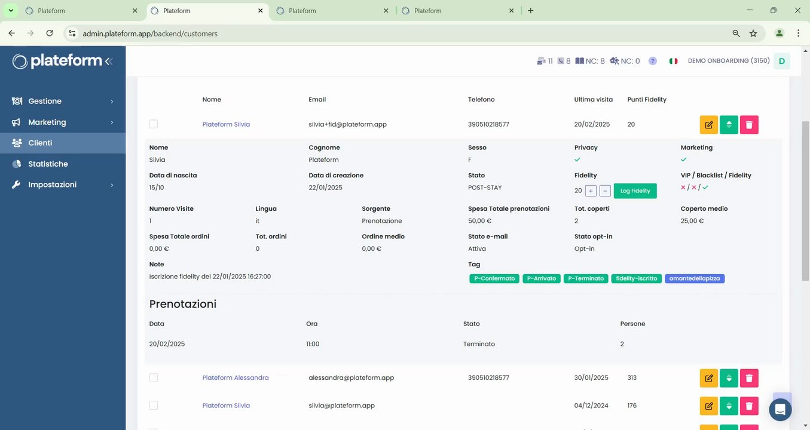
Task: Click the P-Confermato tag
Action: (494, 279)
